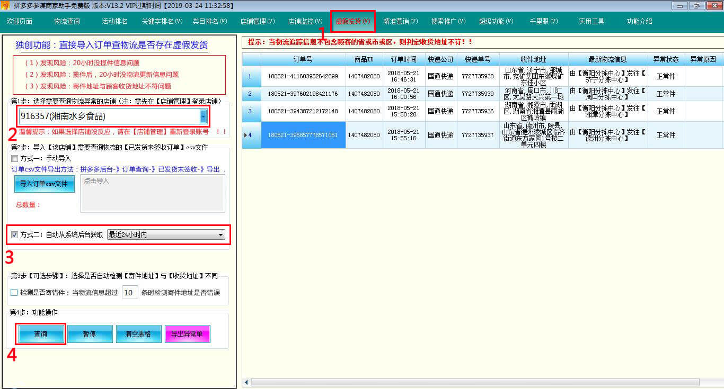Click the 商品ID column header
The width and height of the screenshot is (724, 389).
(x=364, y=59)
